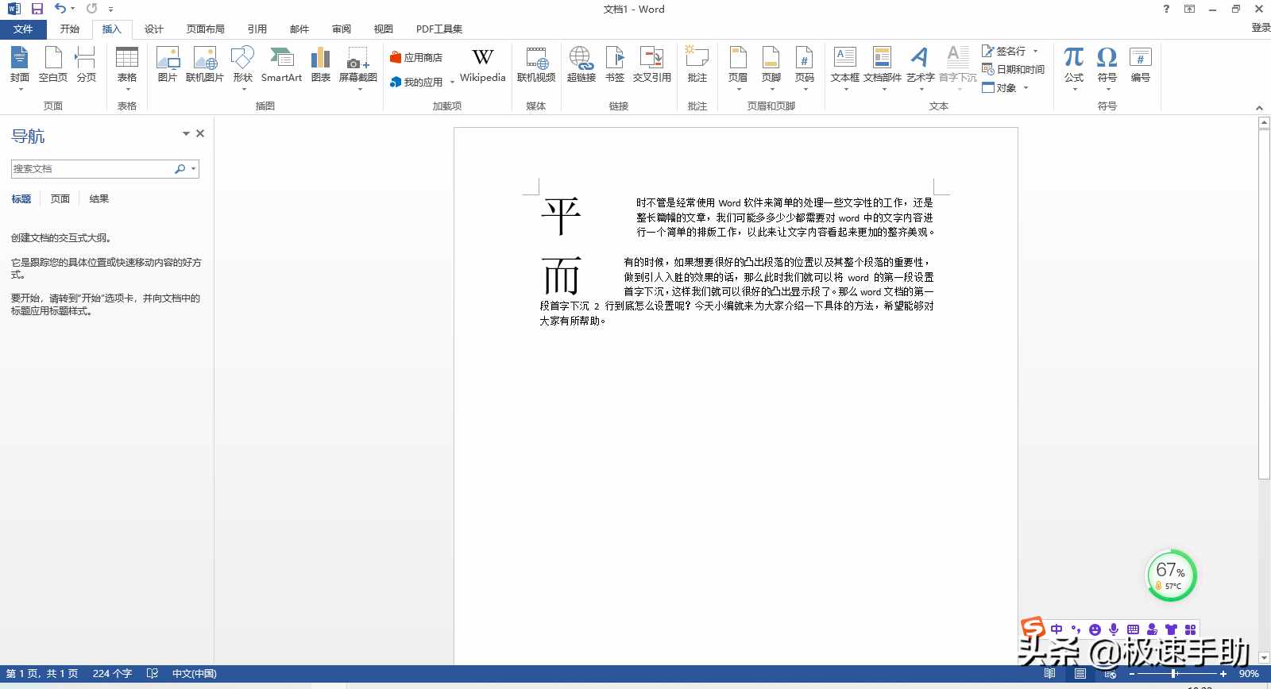Screen dimensions: 1271x689
Task: Open the Header (页眉) options
Action: click(x=738, y=67)
